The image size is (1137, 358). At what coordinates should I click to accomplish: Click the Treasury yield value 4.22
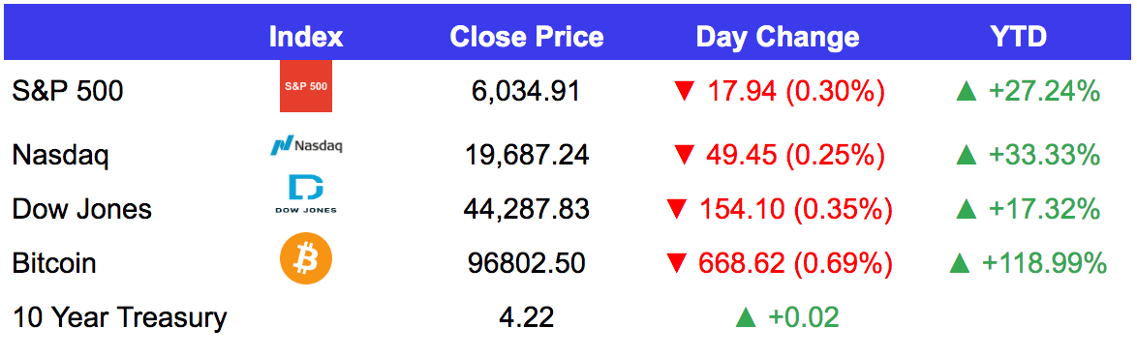[x=527, y=316]
